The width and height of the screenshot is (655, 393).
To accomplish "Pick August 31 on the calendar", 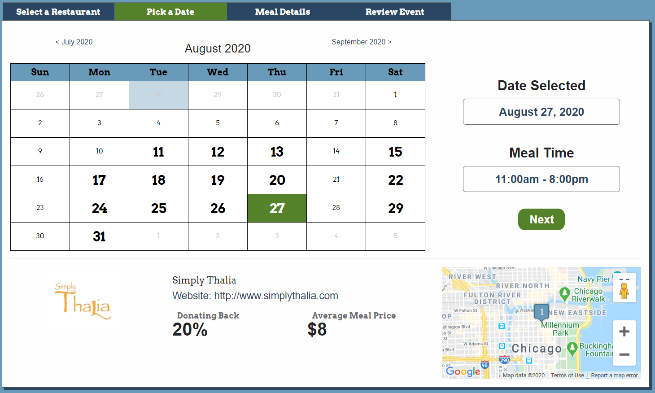I will point(99,236).
